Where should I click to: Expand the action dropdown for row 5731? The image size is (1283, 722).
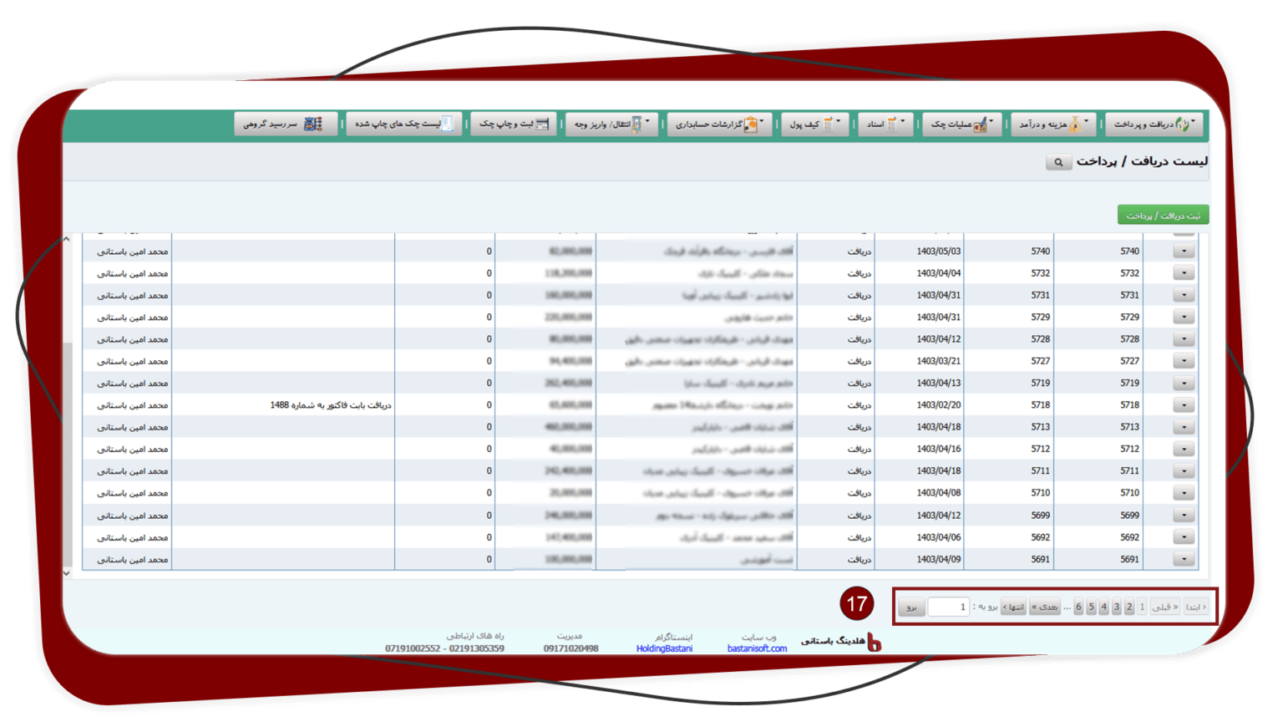[1184, 295]
